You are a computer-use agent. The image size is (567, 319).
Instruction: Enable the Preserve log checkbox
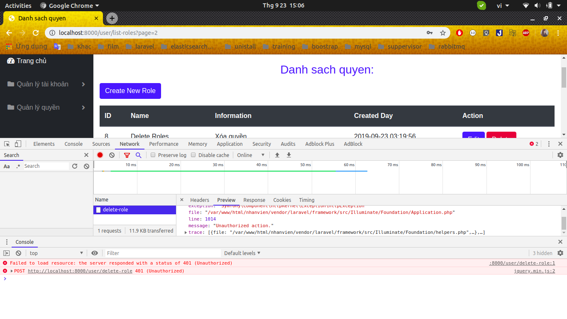tap(153, 155)
